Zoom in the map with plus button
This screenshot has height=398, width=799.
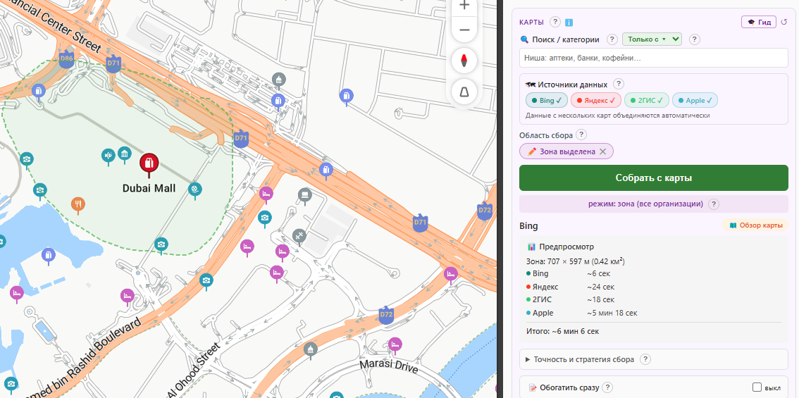pos(464,6)
